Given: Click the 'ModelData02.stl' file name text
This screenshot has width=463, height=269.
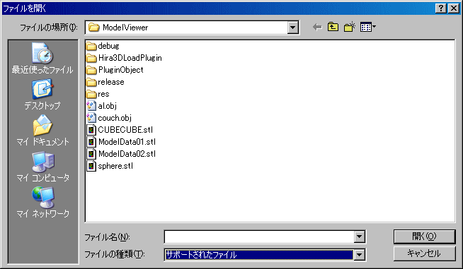Looking at the screenshot, I should (x=127, y=154).
